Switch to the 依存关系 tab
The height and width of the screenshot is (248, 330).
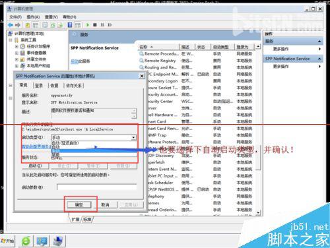click(74, 86)
